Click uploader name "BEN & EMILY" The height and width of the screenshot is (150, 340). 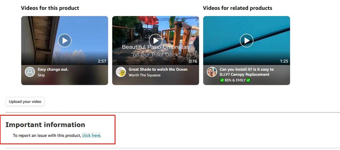click(235, 80)
